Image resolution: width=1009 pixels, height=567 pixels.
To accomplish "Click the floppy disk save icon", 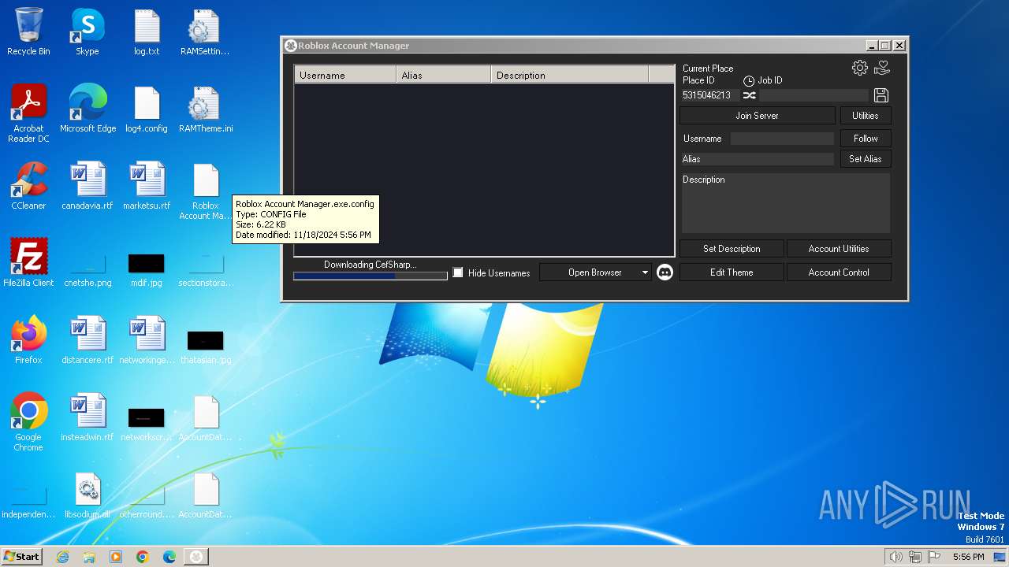I will [881, 95].
